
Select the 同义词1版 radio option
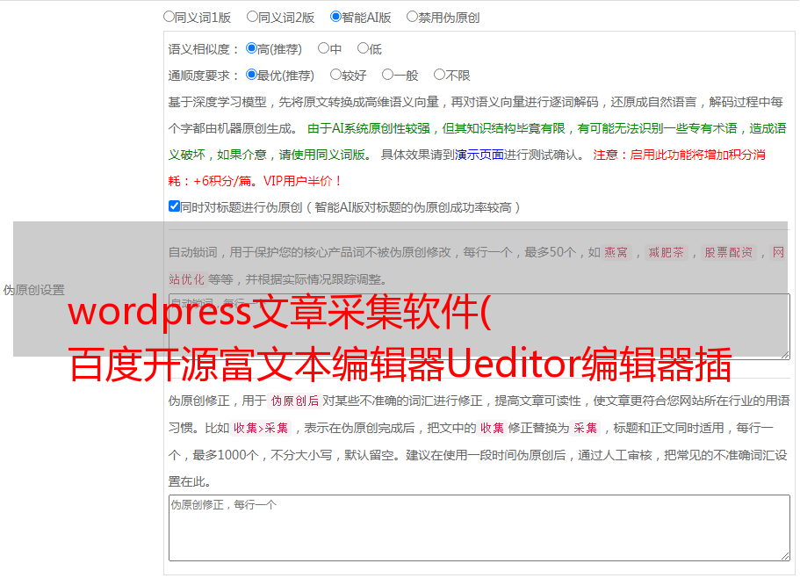169,17
